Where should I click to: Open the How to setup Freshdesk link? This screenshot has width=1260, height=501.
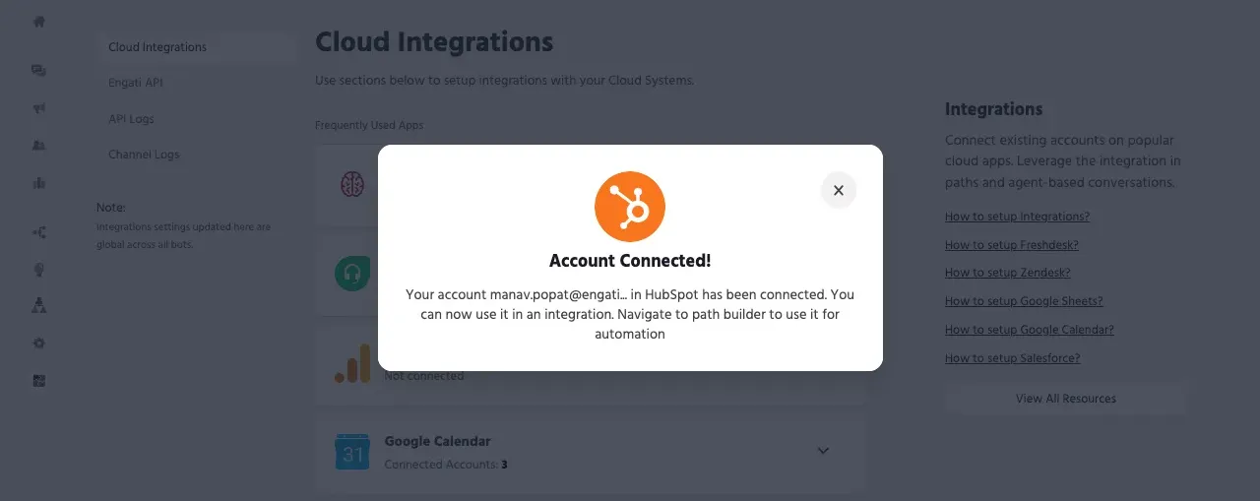(x=1012, y=245)
